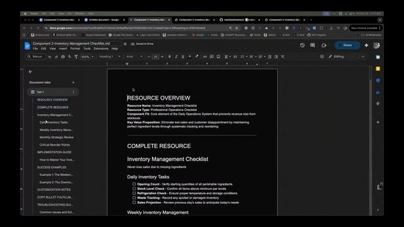Click the Google Docs home icon

[x=27, y=46]
